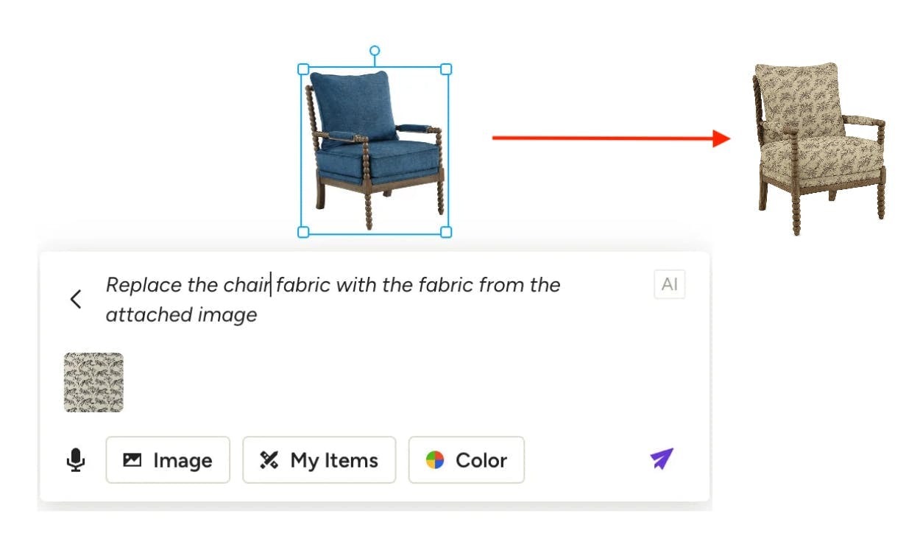Go back using the left chevron arrow

point(76,299)
